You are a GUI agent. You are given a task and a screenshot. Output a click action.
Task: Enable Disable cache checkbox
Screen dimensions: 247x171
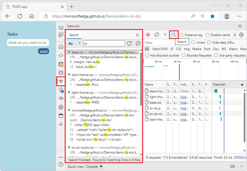coord(207,35)
